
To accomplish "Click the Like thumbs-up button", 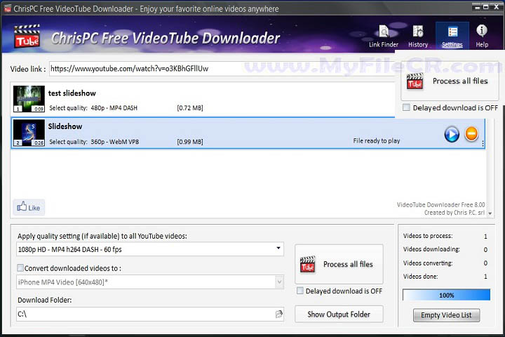I will 29,207.
